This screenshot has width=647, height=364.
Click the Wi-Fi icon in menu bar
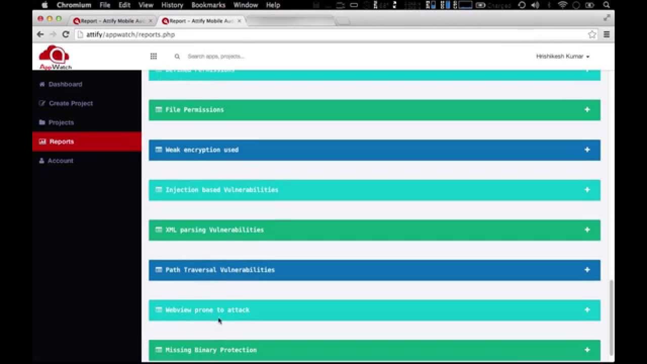click(563, 5)
